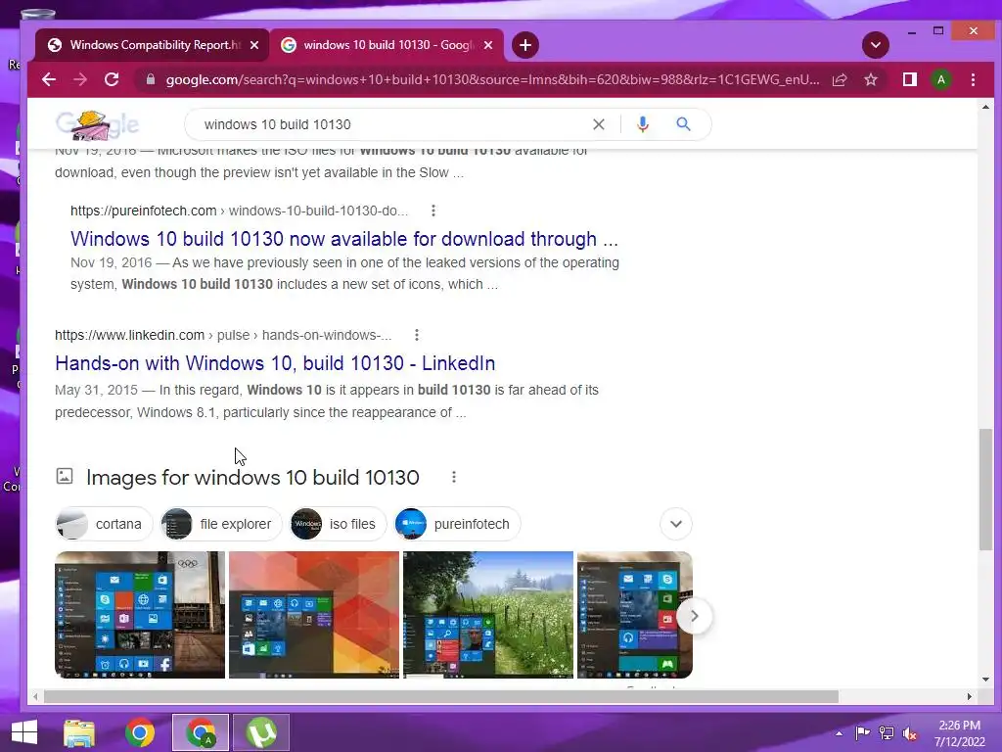Open first image thumbnail with Olympic rings
The width and height of the screenshot is (1002, 752).
point(140,615)
